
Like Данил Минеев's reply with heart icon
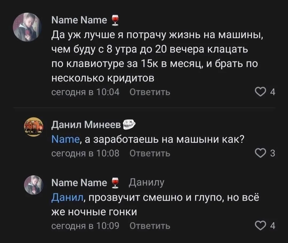click(x=261, y=153)
